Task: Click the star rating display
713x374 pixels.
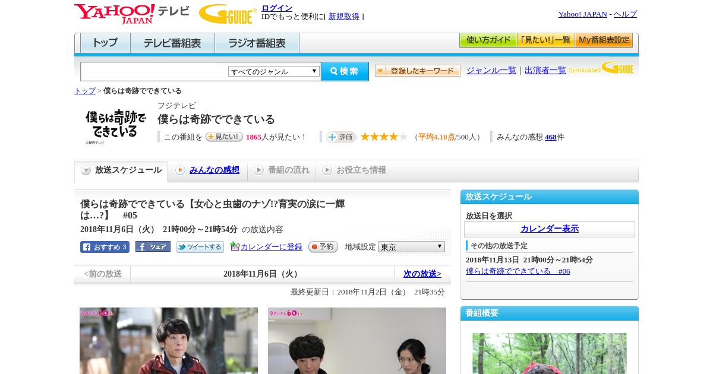Action: click(x=384, y=137)
